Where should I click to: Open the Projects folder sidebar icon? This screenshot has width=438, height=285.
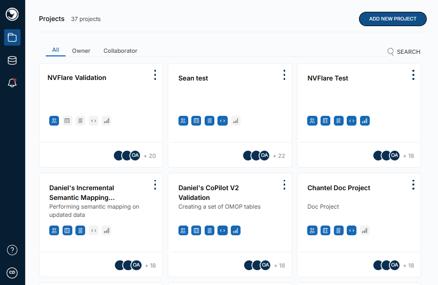click(x=12, y=37)
